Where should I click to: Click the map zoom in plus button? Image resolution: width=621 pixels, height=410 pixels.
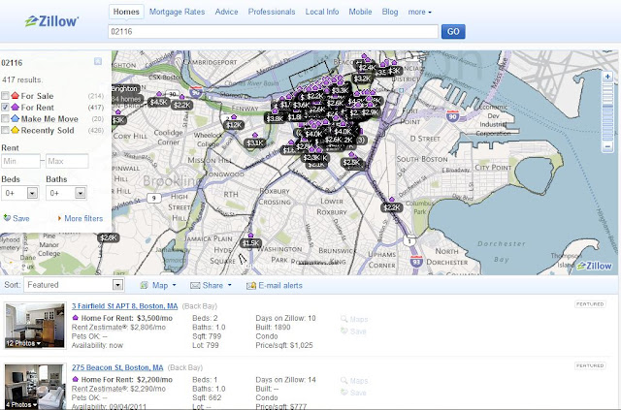point(607,77)
